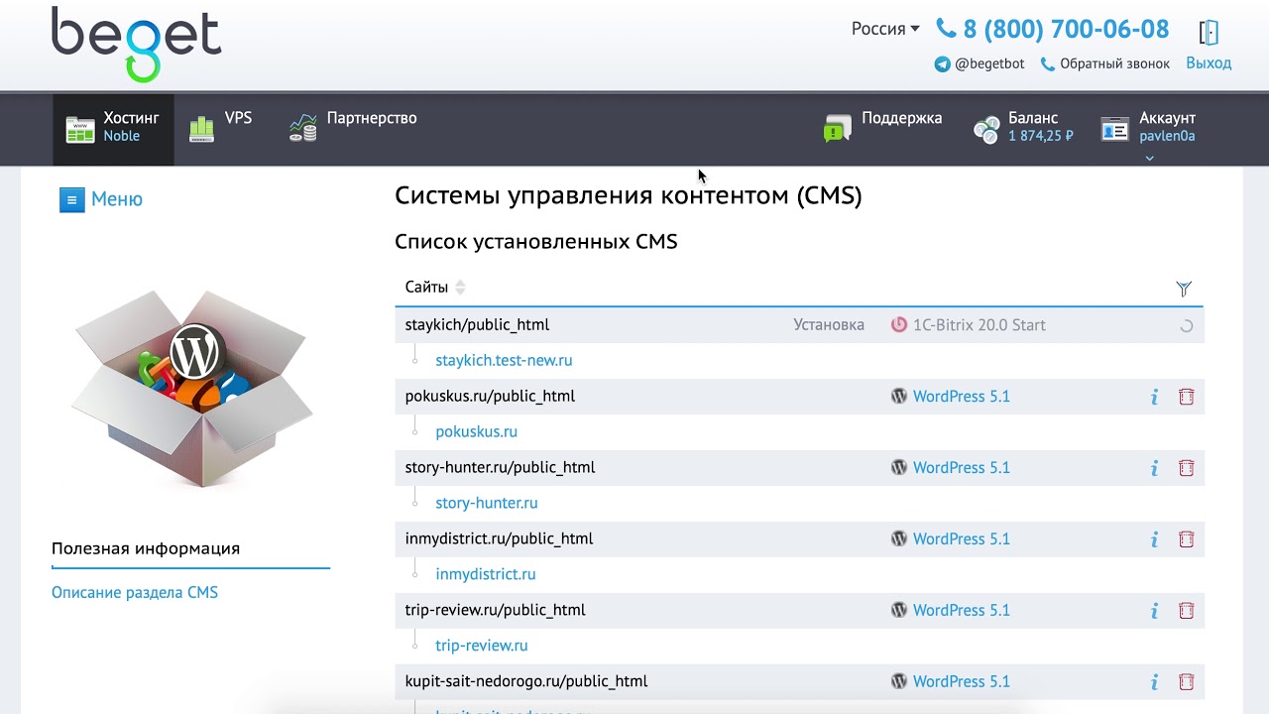Open the Аккаунт pavlen0a menu item
The image size is (1269, 714).
1149,129
